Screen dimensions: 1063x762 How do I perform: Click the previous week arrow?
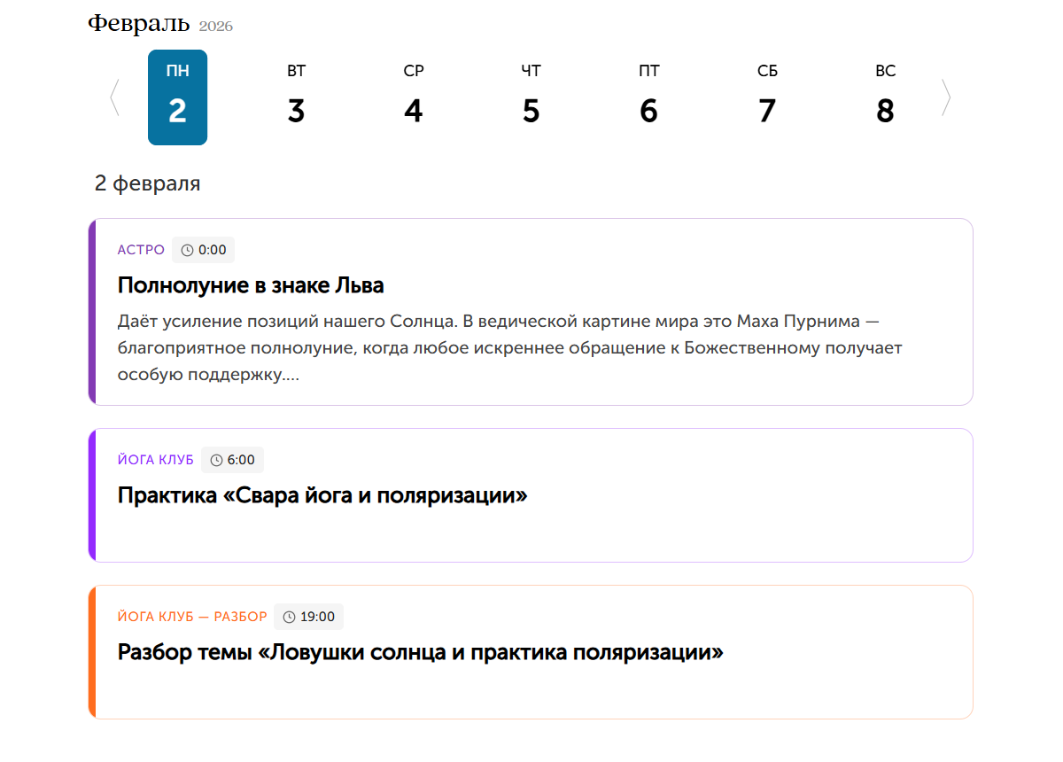click(x=114, y=97)
